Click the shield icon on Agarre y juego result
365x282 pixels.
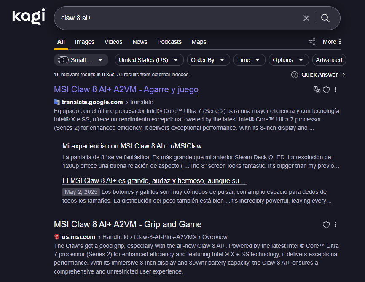pos(326,90)
